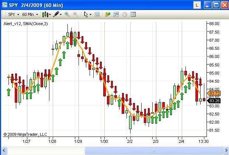Click the grayed circular toolbar icon
229x155 pixels.
click(x=125, y=14)
